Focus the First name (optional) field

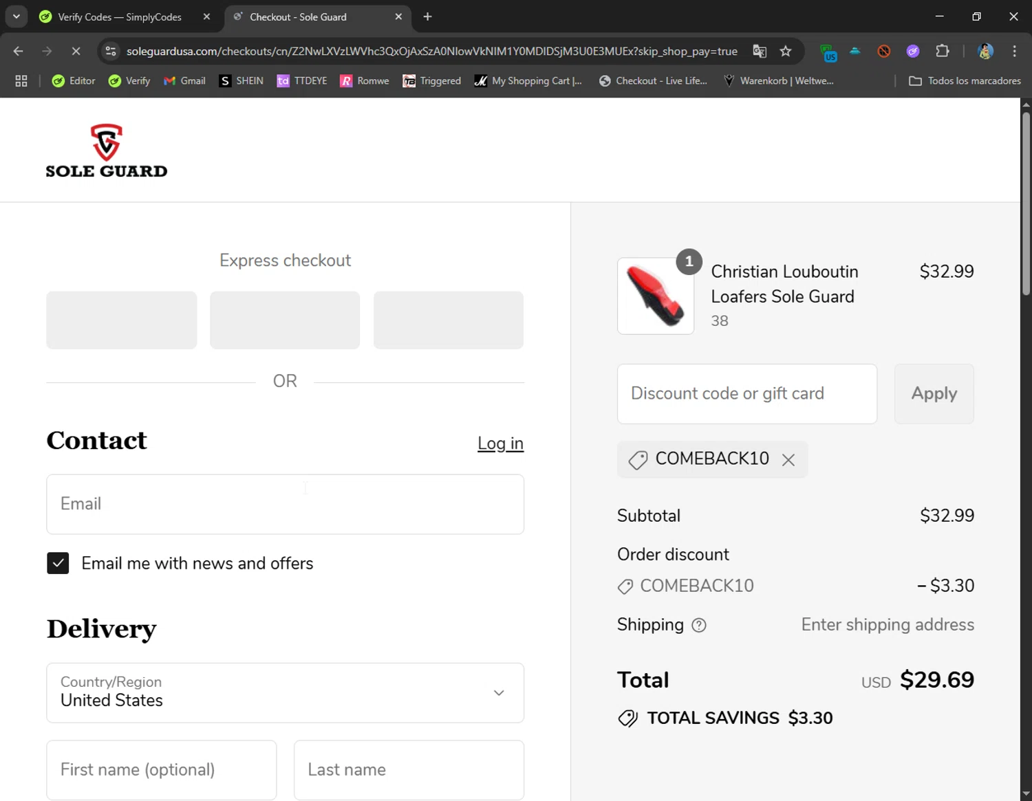[162, 770]
